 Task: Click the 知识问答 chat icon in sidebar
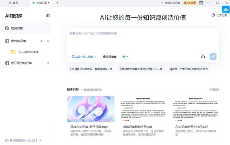tap(7, 28)
